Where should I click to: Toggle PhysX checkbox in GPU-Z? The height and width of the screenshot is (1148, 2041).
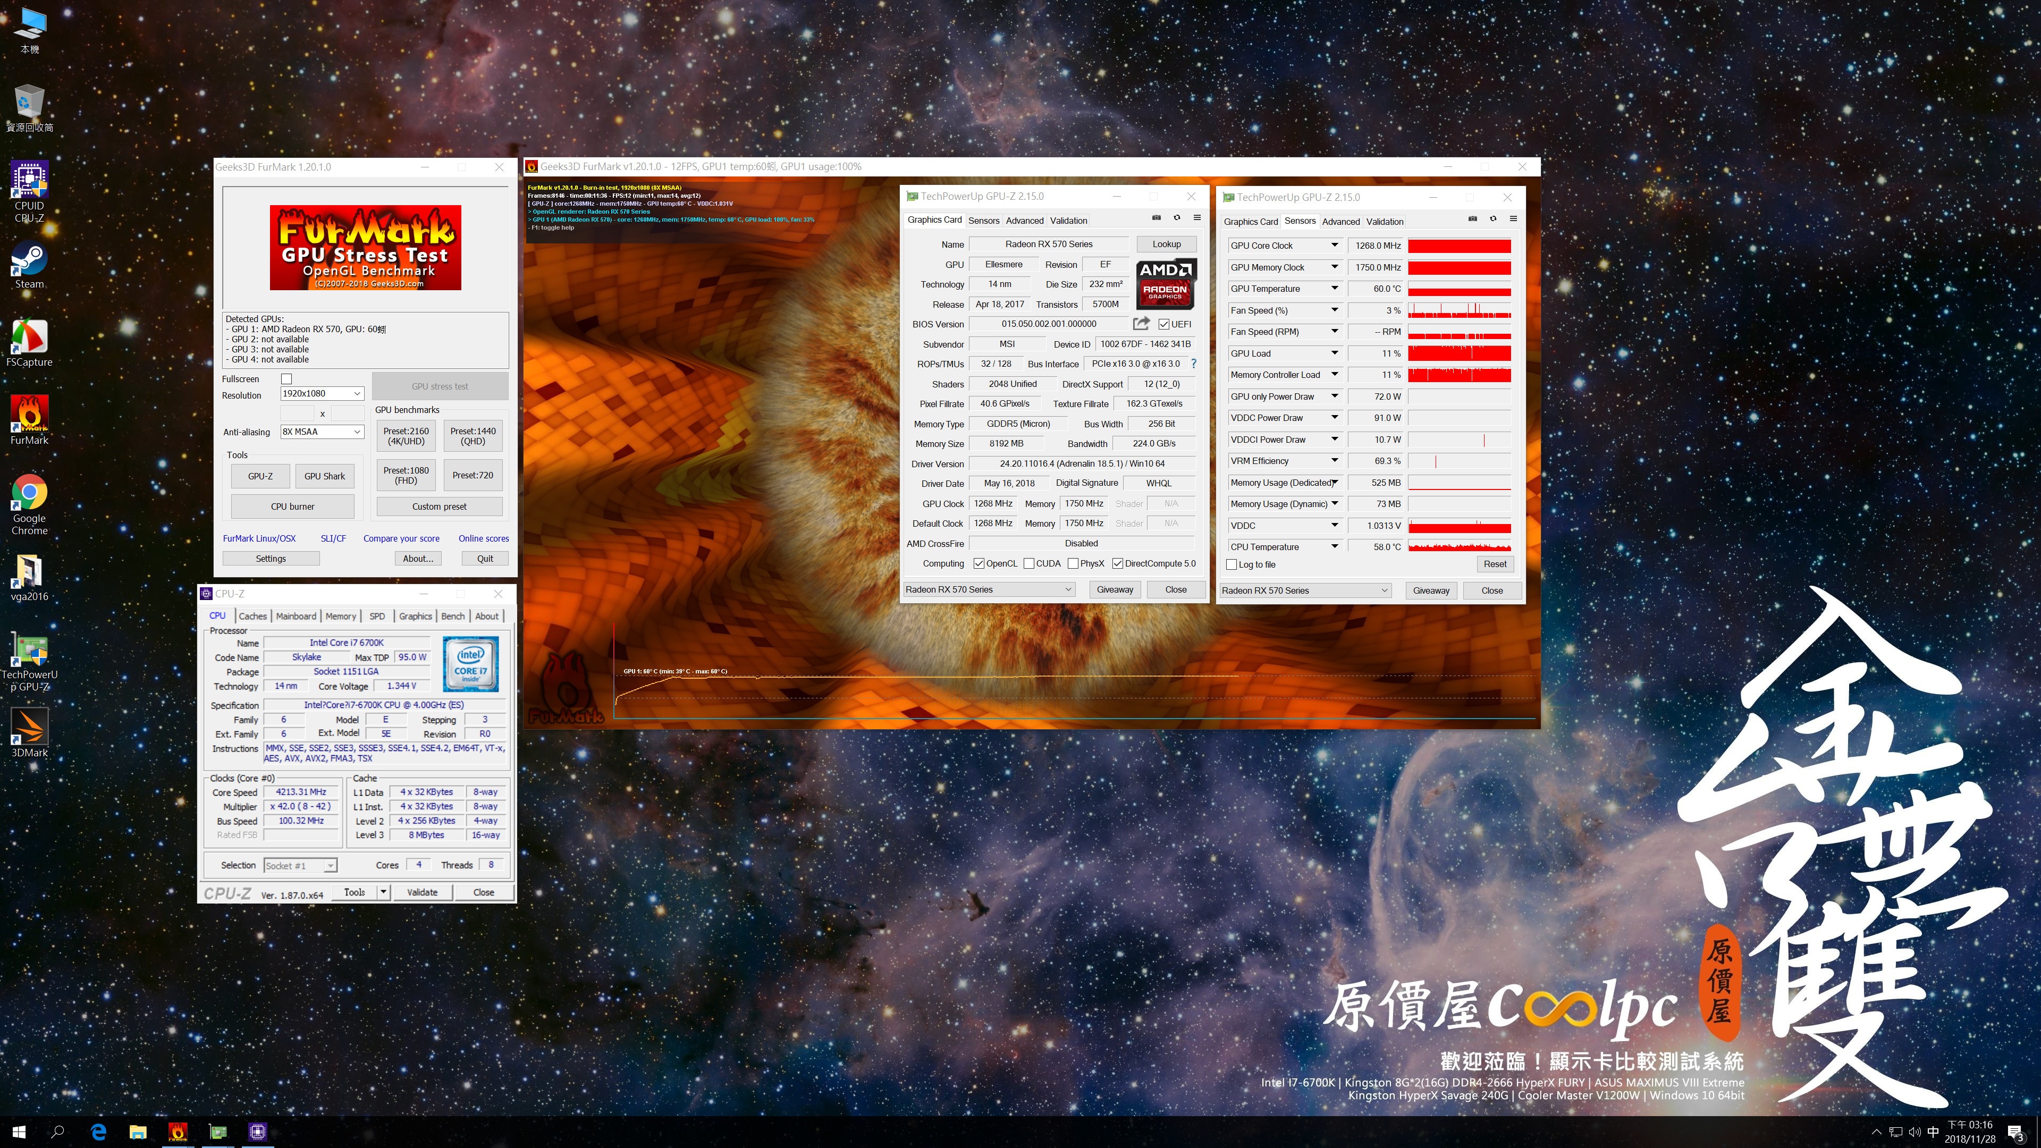(x=1073, y=563)
